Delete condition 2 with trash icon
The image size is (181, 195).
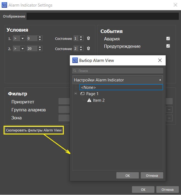point(88,48)
